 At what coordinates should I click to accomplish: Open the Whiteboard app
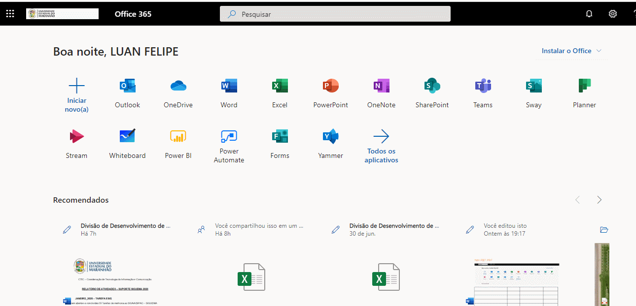tap(127, 144)
